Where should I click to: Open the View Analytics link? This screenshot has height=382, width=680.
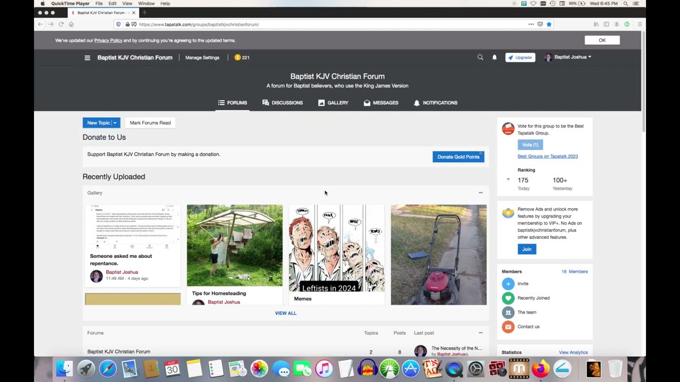[573, 352]
